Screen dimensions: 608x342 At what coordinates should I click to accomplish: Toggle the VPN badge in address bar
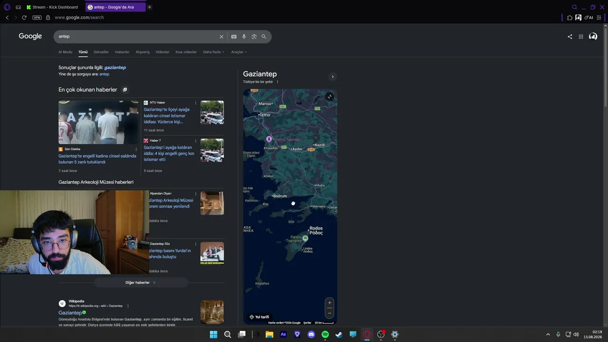click(x=37, y=18)
